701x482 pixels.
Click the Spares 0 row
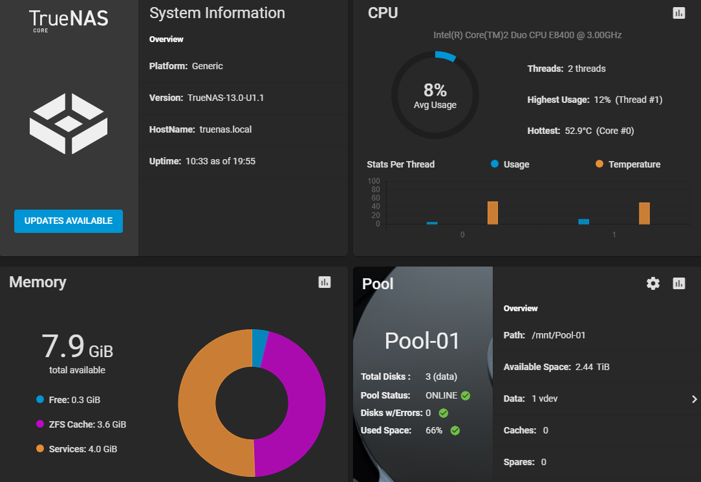(597, 463)
